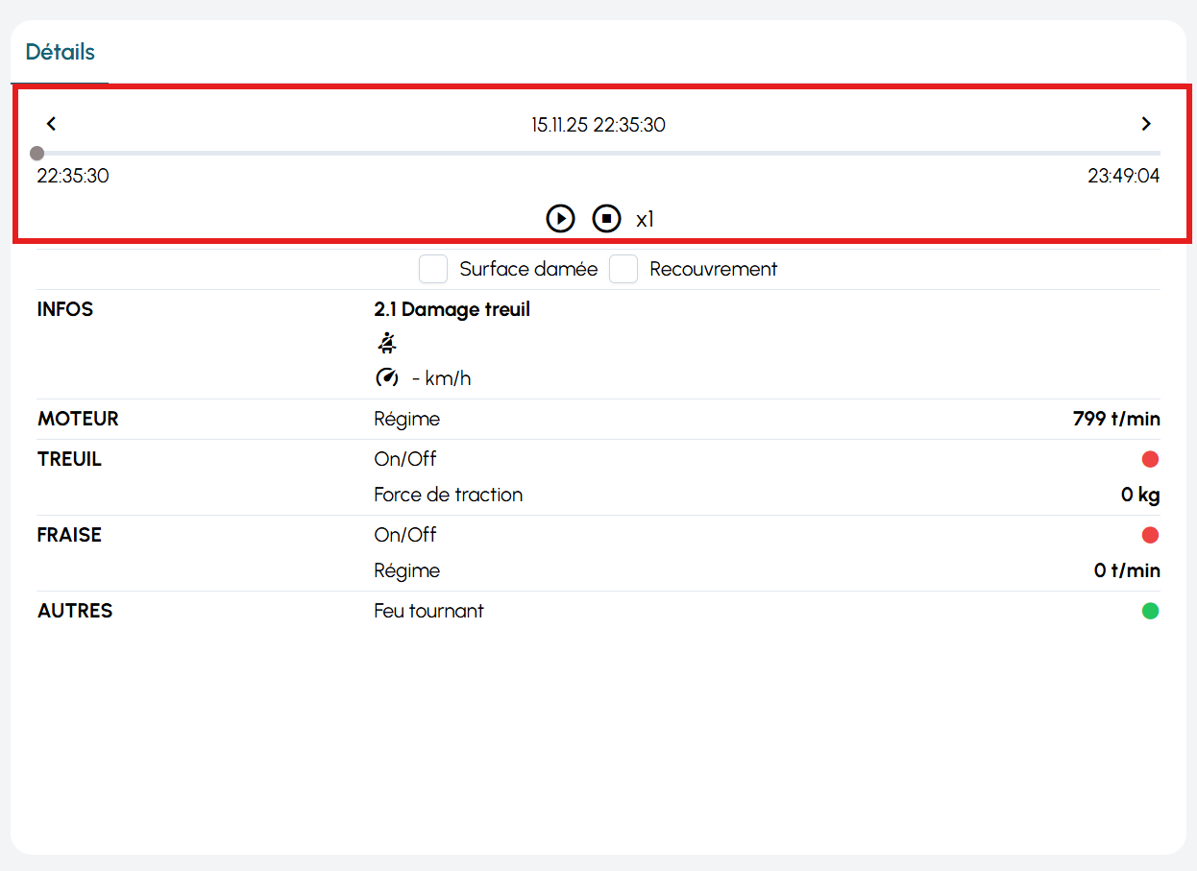This screenshot has height=871, width=1197.
Task: Click the Treuil On/Off red indicator
Action: pyautogui.click(x=1150, y=459)
